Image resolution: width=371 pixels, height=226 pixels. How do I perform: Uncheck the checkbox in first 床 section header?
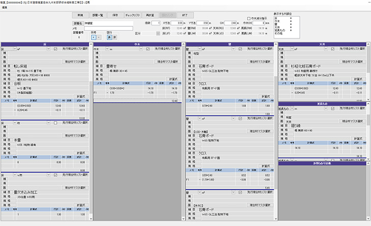[55, 49]
